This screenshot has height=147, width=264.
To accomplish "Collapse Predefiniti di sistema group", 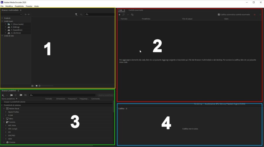I will (x=2, y=105).
